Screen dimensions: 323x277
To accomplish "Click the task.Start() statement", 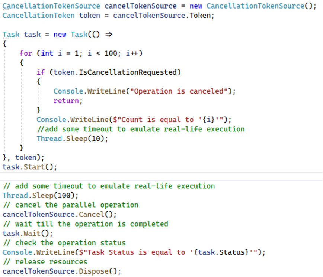I will pos(30,167).
